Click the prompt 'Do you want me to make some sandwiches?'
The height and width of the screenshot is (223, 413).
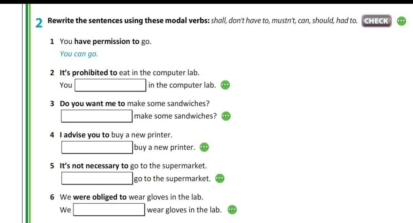pyautogui.click(x=135, y=103)
